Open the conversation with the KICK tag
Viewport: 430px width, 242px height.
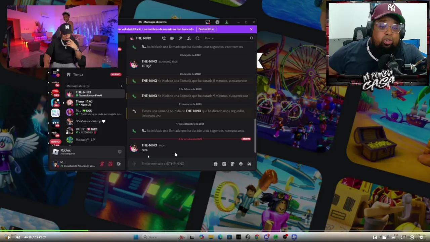coord(95,112)
